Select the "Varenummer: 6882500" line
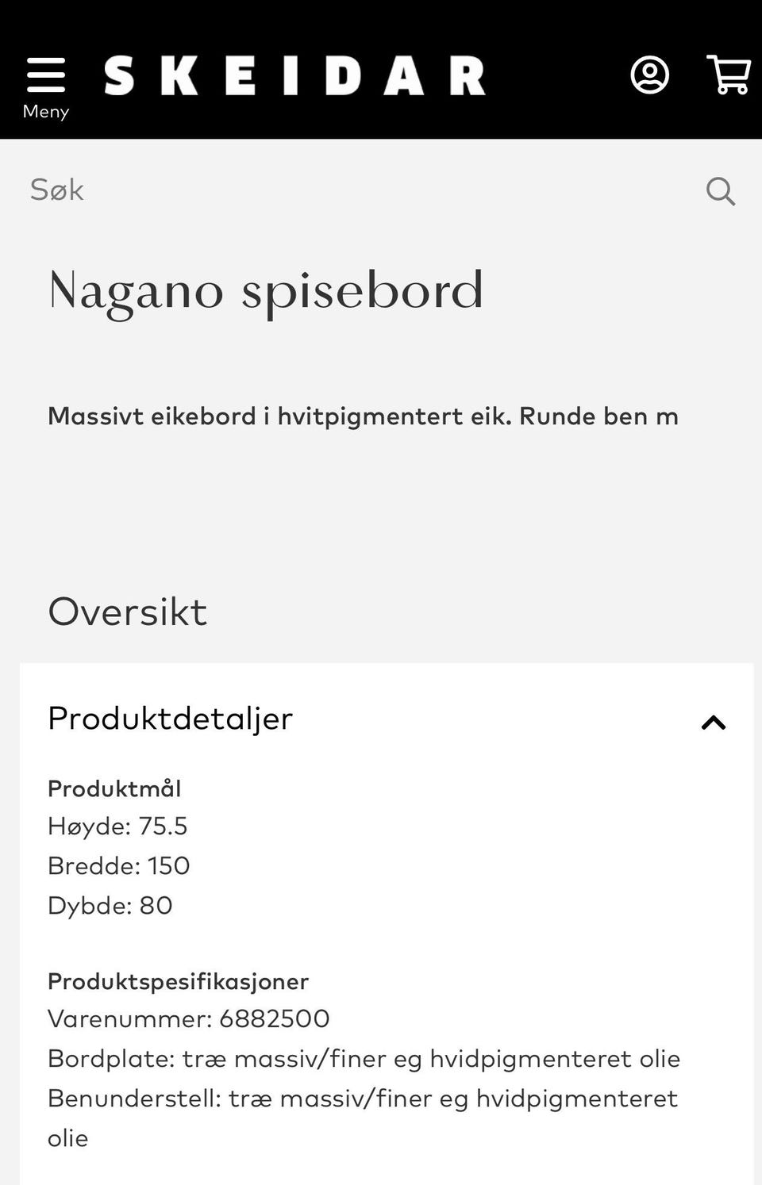Image resolution: width=762 pixels, height=1185 pixels. [x=189, y=1018]
